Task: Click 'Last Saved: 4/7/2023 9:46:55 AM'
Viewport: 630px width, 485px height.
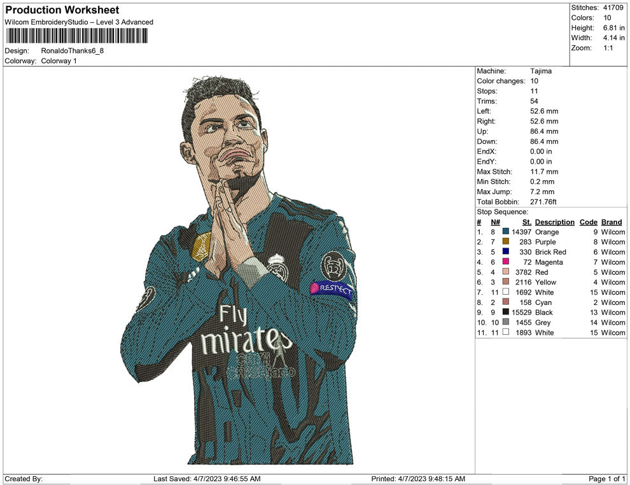Action: click(207, 479)
